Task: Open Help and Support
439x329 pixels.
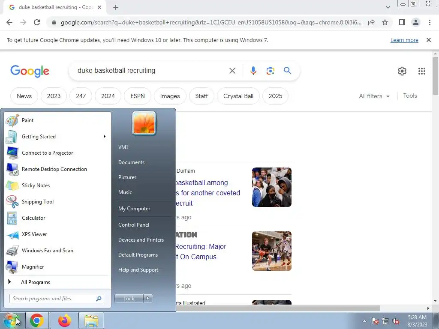Action: pyautogui.click(x=138, y=270)
